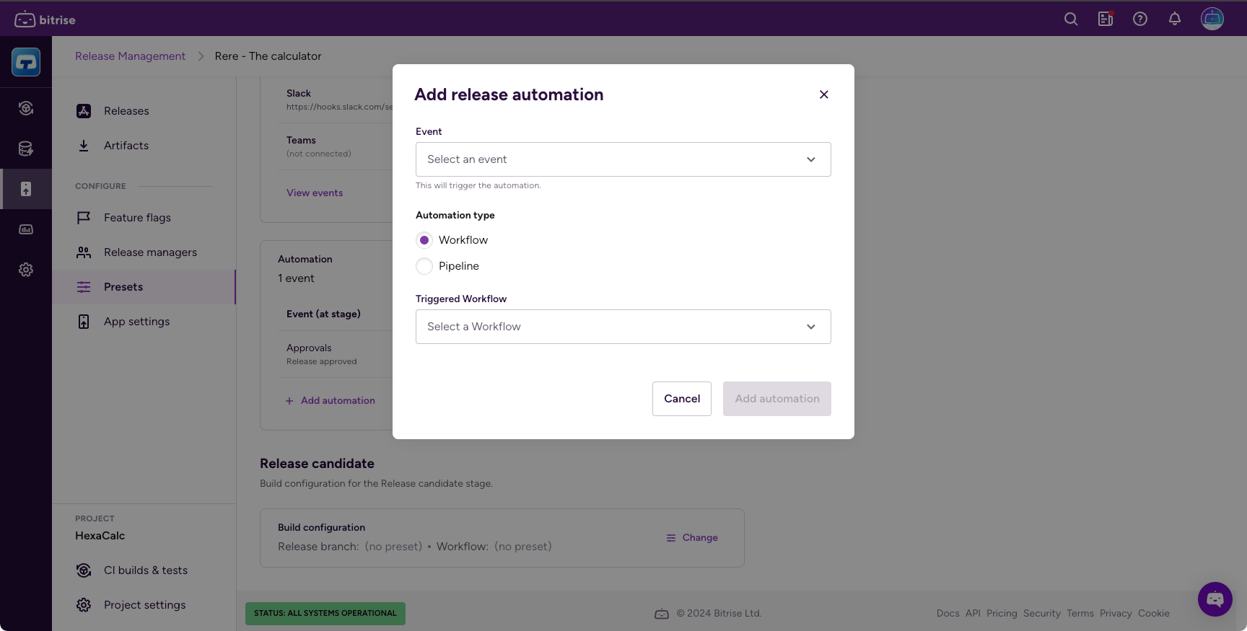Click the Presets sliders icon
Image resolution: width=1247 pixels, height=631 pixels.
(84, 287)
